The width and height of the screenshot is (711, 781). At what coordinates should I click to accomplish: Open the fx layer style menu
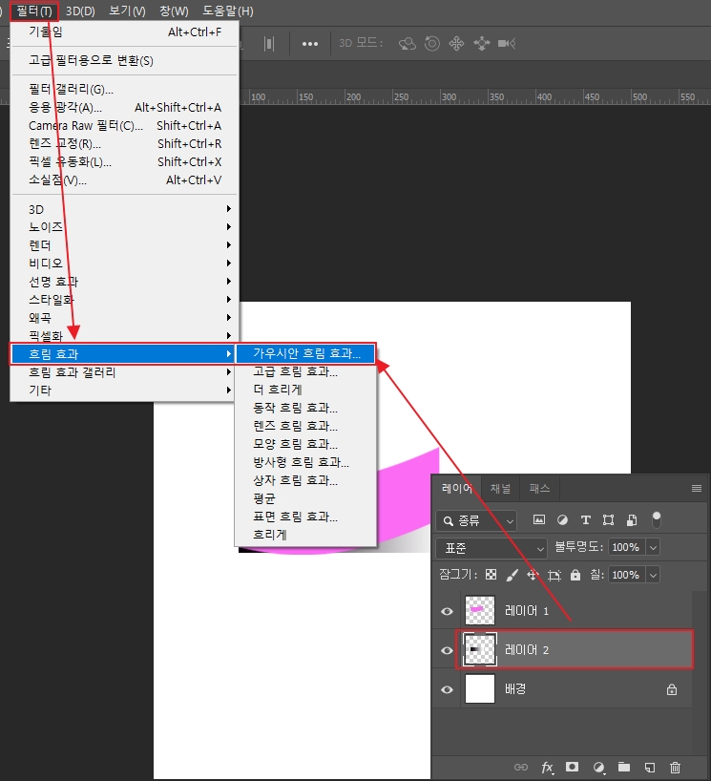tap(547, 767)
